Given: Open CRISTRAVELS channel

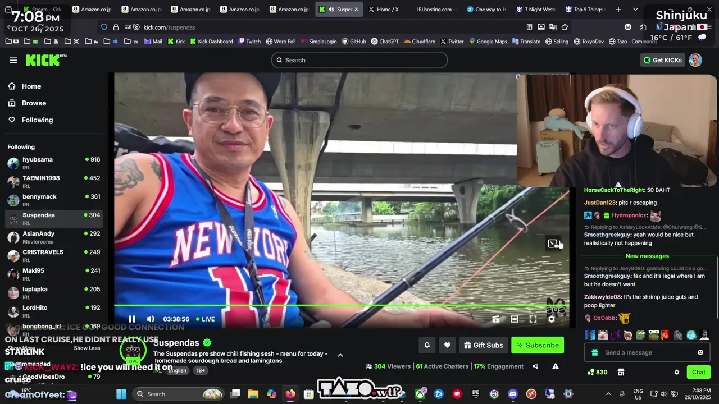Looking at the screenshot, I should tap(54, 256).
